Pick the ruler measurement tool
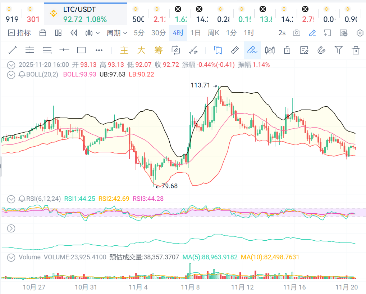 235,50
